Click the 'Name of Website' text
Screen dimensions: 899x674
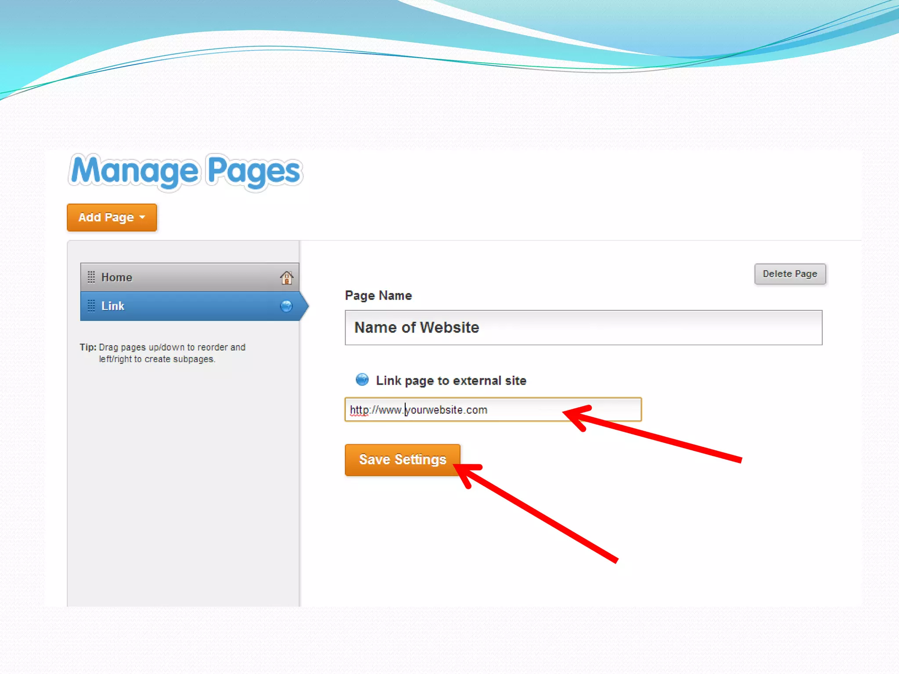point(417,328)
